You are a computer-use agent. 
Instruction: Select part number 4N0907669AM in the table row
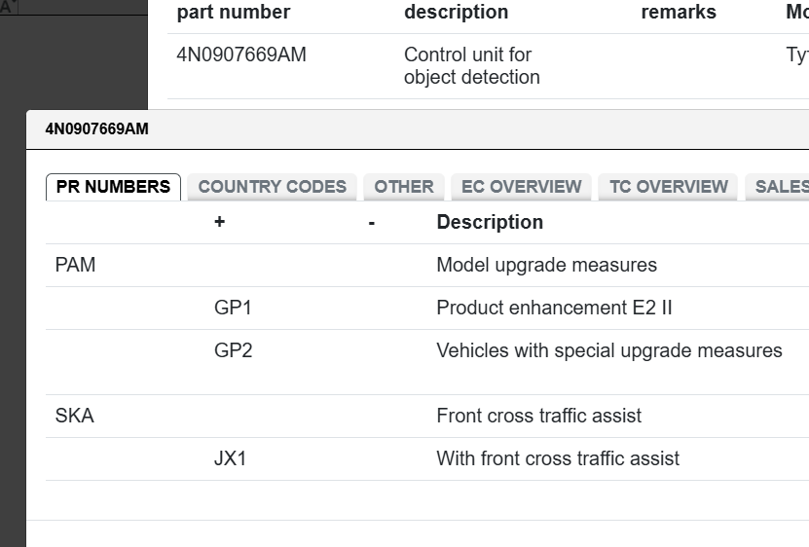point(240,55)
